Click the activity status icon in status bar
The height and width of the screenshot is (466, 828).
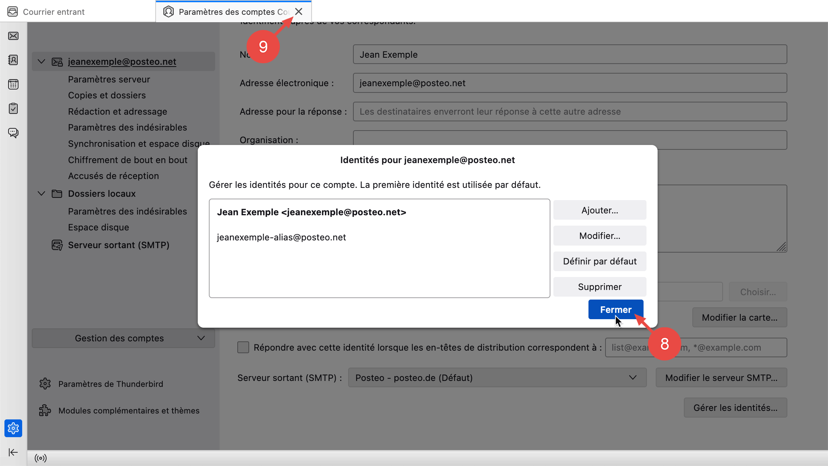[x=41, y=458]
